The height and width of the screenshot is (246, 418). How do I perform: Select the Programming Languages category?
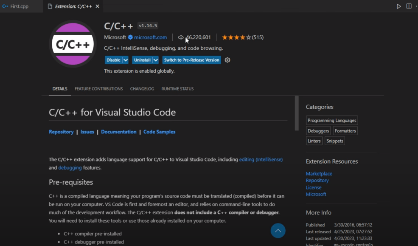pos(332,120)
